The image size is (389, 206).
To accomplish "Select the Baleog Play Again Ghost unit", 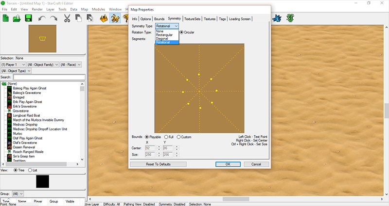I will click(30, 88).
